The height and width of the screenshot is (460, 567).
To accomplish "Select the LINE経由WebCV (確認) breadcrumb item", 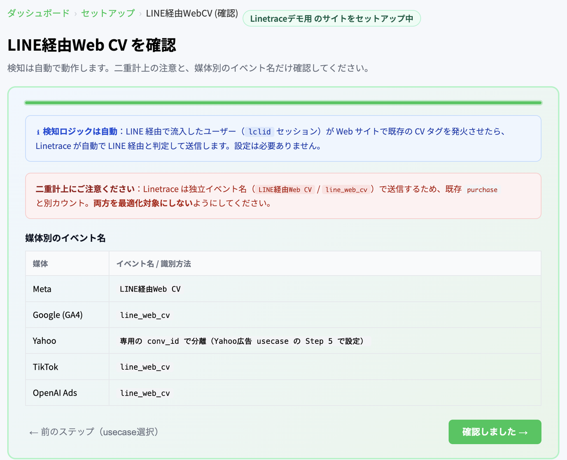I will coord(192,13).
